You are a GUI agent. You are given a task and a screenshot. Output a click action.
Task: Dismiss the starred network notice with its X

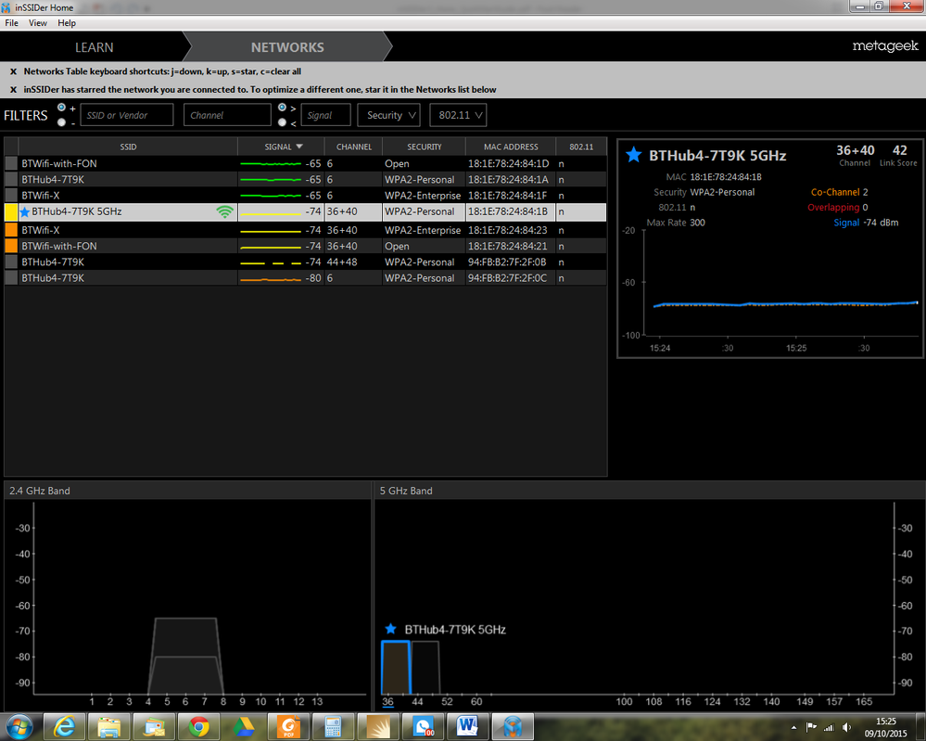point(13,90)
